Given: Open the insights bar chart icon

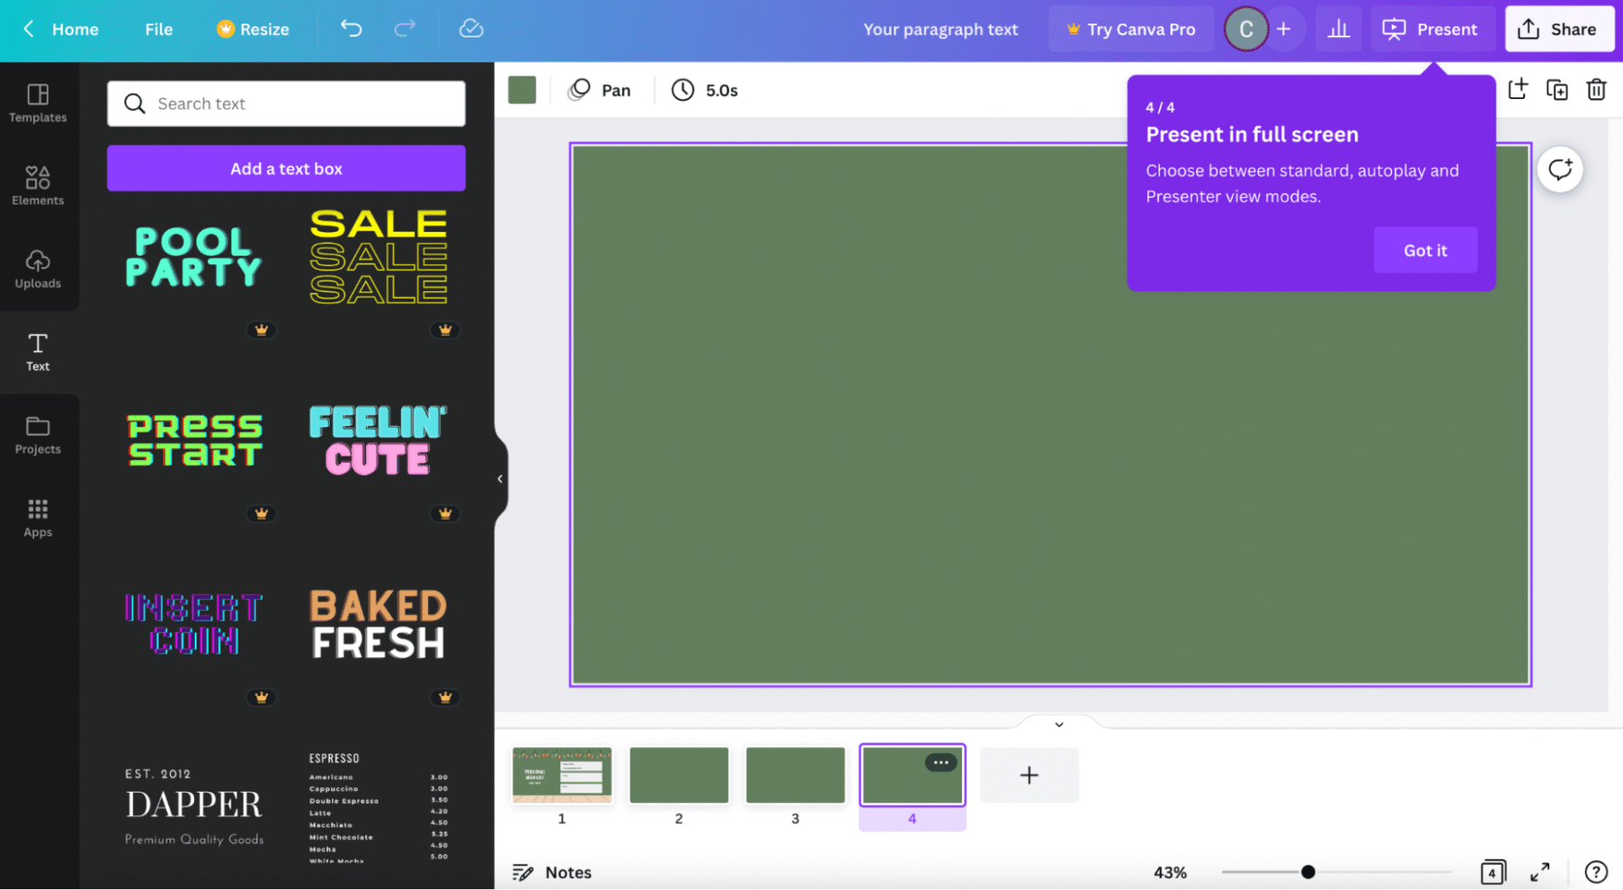Looking at the screenshot, I should point(1339,29).
